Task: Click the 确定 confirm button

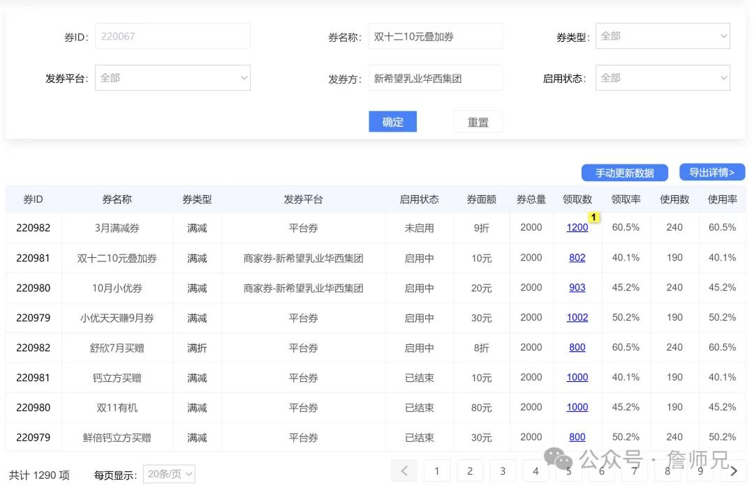Action: [392, 121]
